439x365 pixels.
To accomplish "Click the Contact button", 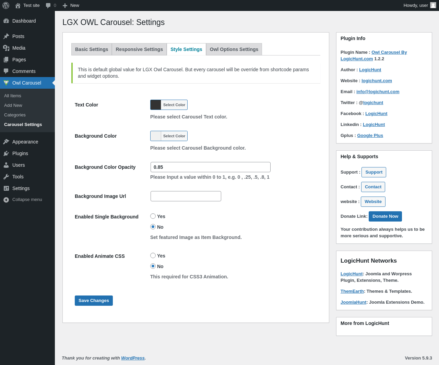I will (x=373, y=187).
